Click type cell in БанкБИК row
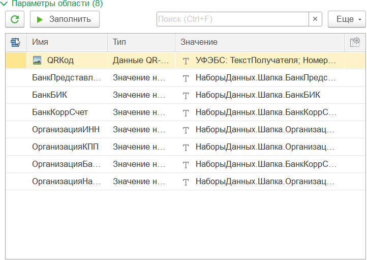Screen dimensions: 367x260 [141, 95]
